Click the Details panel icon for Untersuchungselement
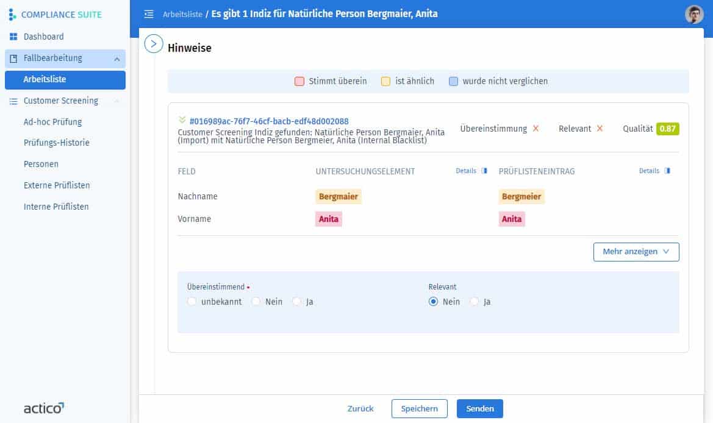 point(484,171)
